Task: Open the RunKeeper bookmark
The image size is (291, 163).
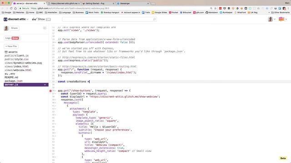Action: (x=226, y=13)
